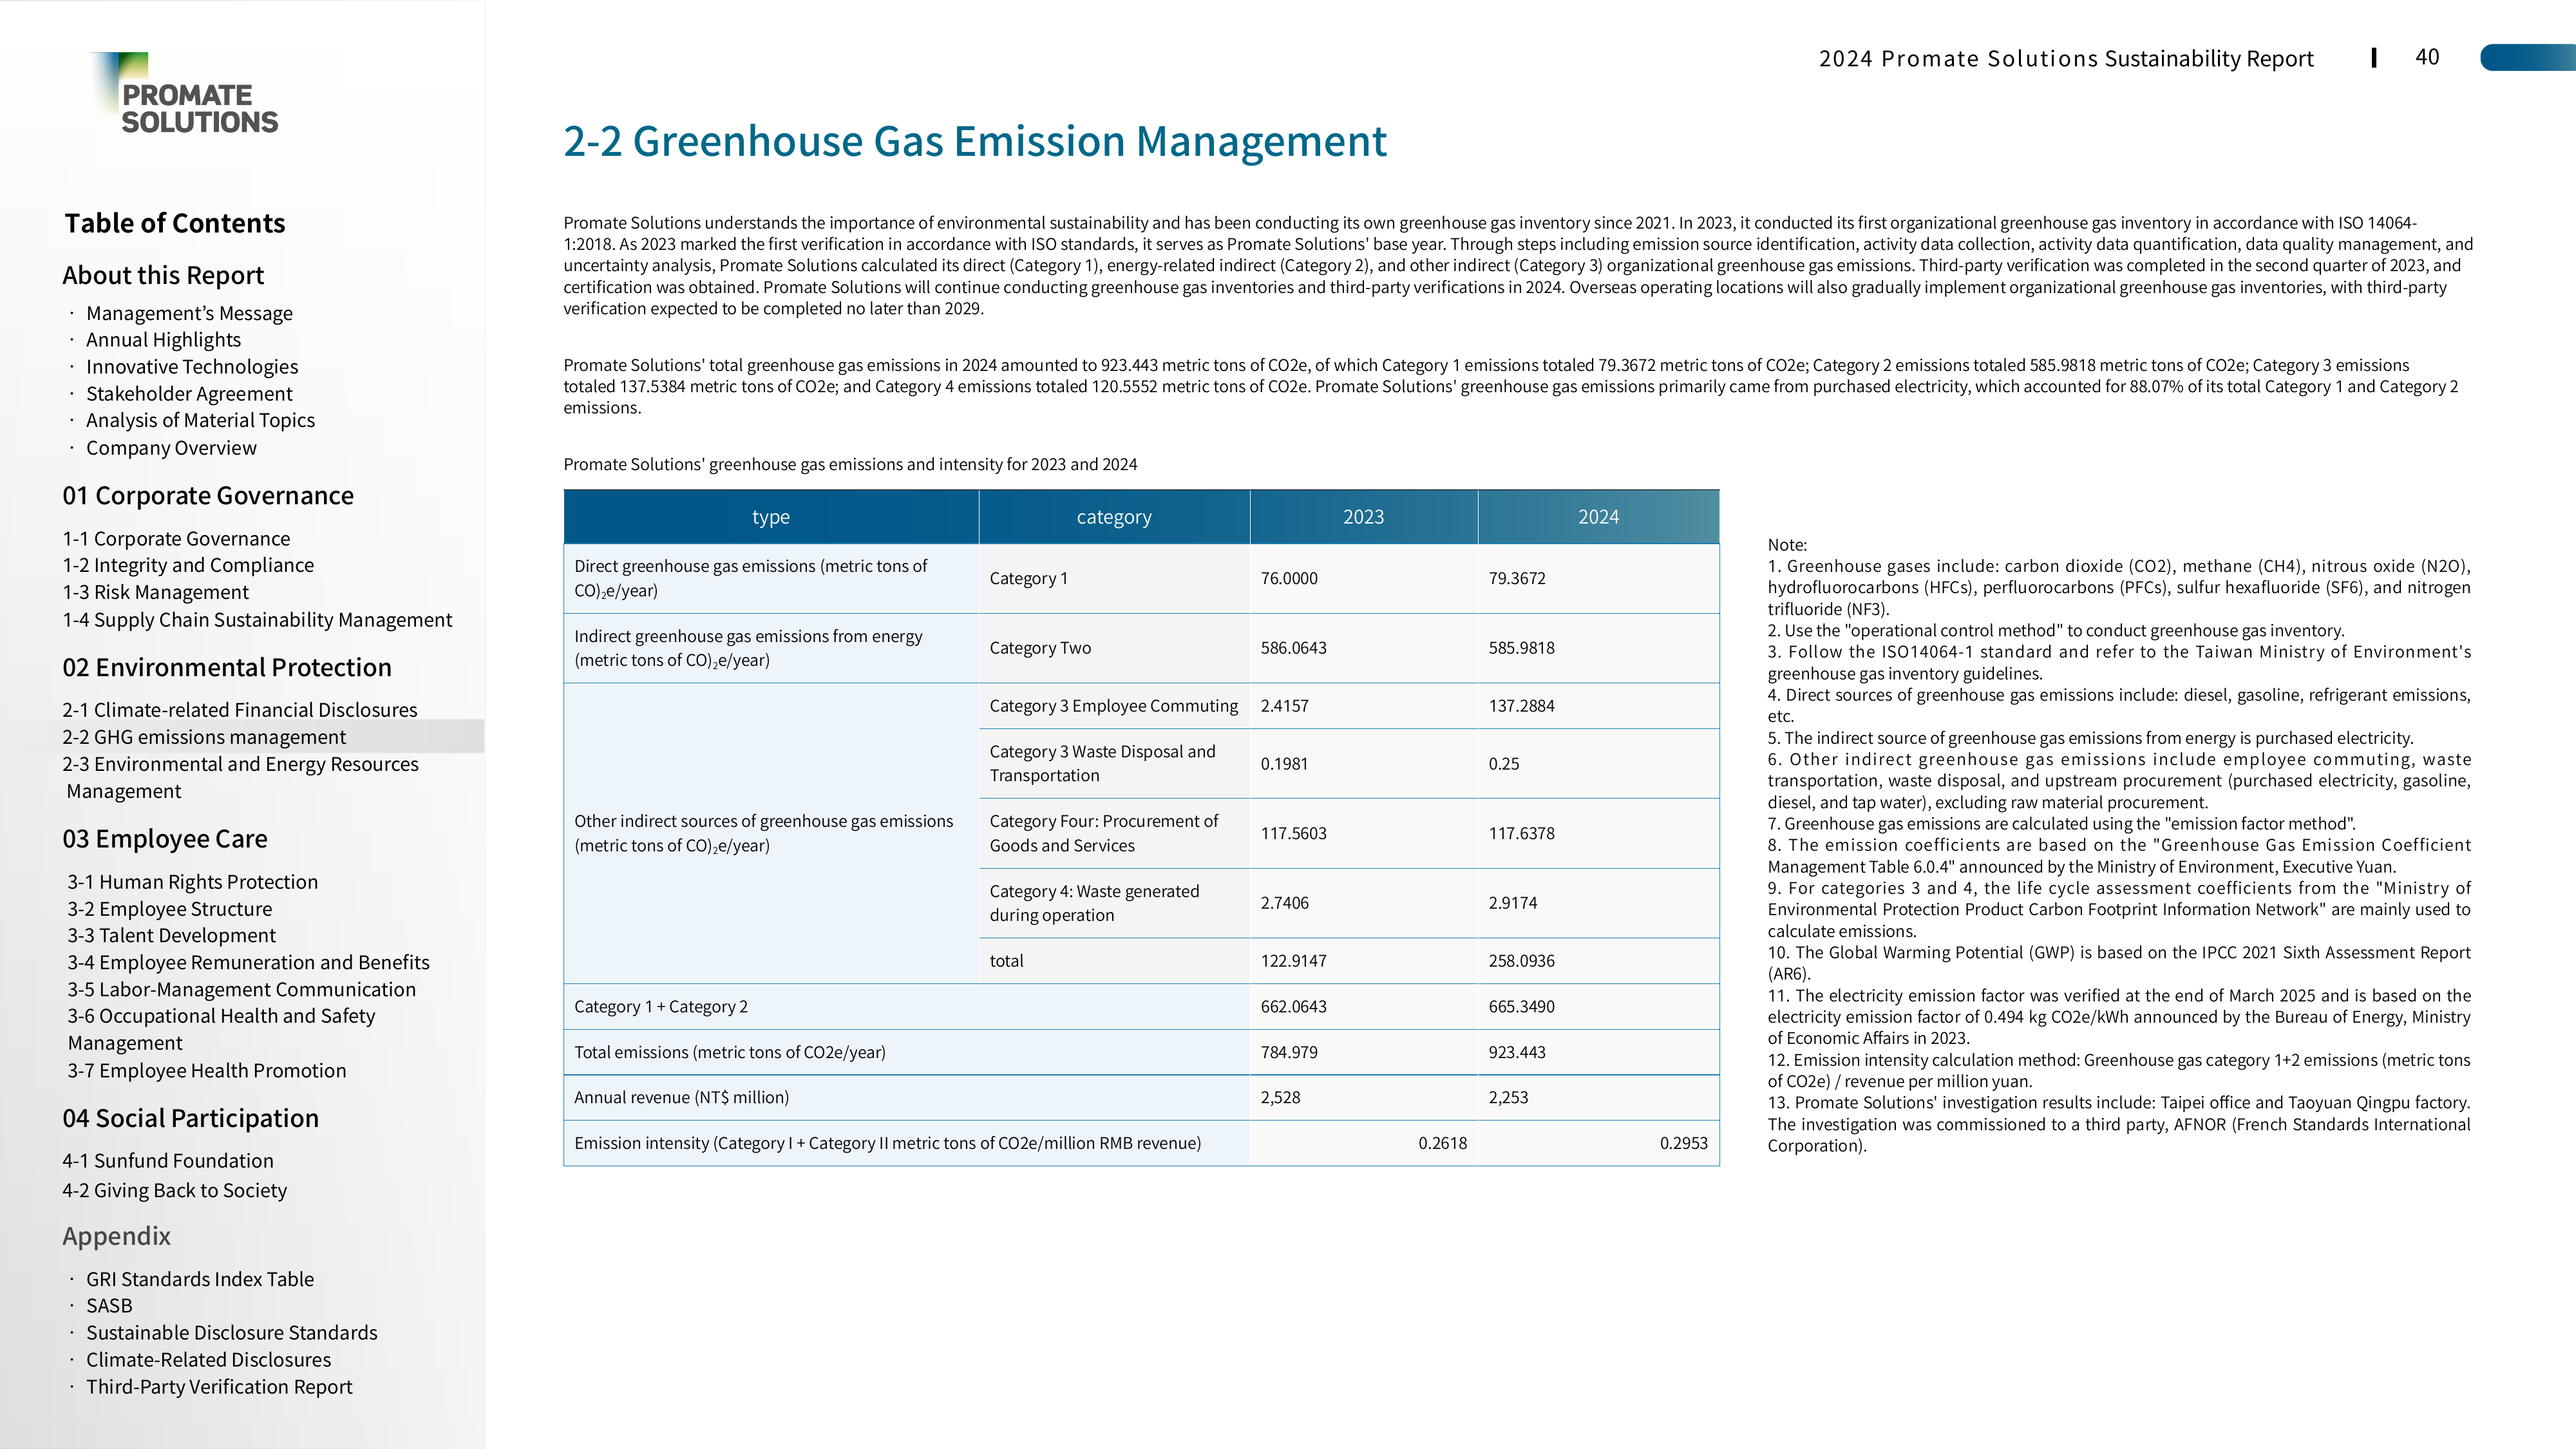Click the Table of Contents heading
Screen dimensions: 2576x1449
175,223
